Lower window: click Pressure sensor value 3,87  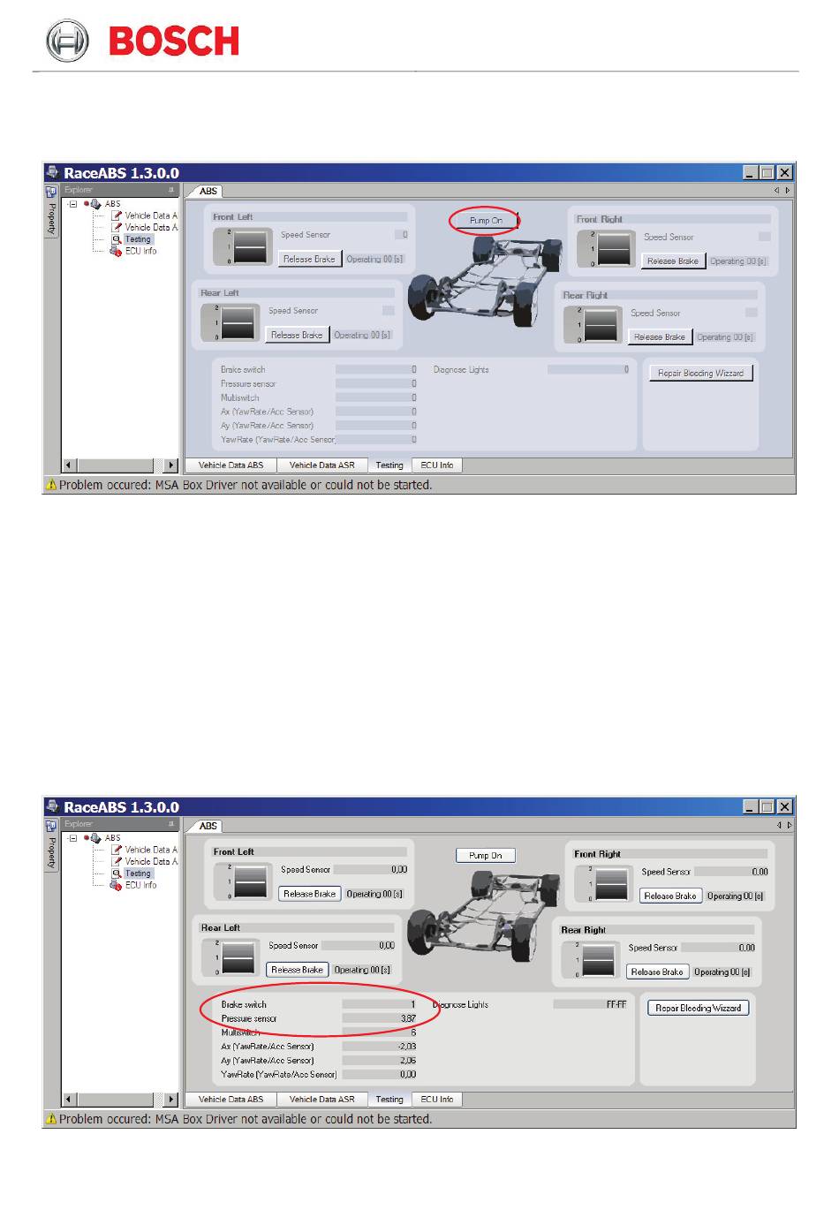click(380, 1018)
